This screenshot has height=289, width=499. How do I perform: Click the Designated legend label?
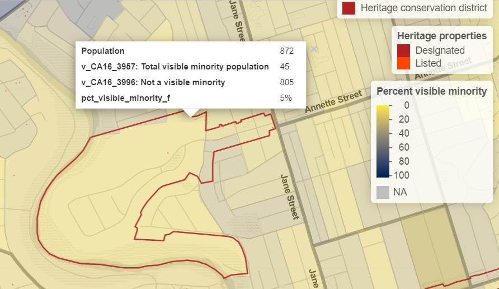tap(440, 50)
